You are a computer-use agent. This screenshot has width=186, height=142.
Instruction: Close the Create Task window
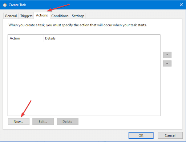[x=181, y=5]
